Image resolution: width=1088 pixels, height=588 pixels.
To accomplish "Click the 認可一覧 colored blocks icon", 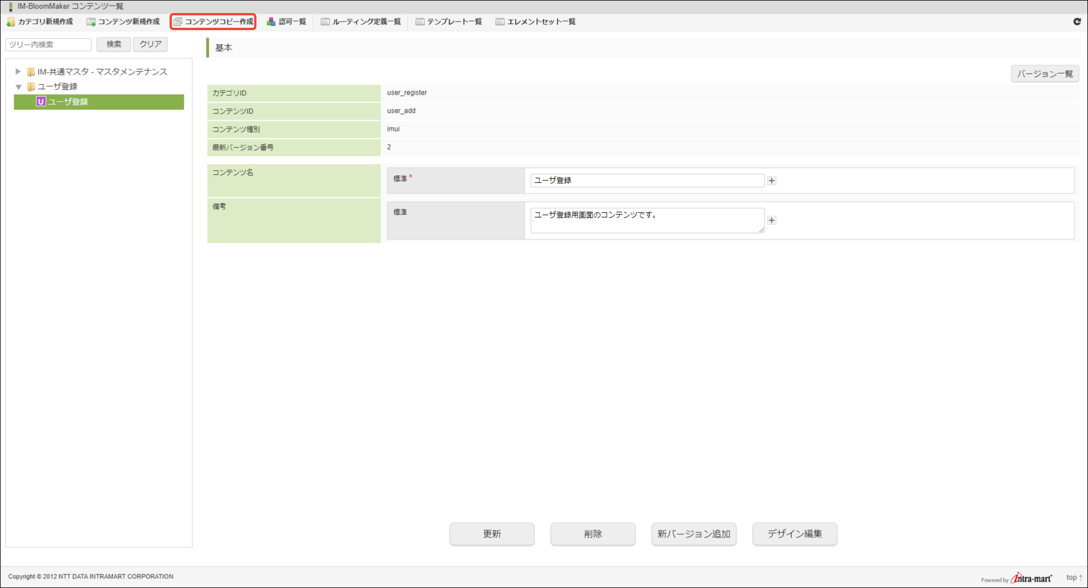I will [x=271, y=22].
